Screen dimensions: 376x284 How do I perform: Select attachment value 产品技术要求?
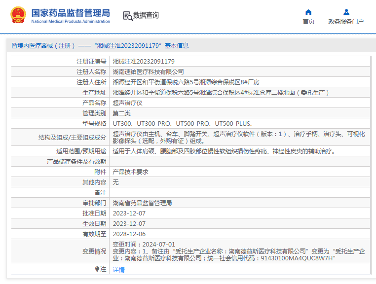click(130, 172)
